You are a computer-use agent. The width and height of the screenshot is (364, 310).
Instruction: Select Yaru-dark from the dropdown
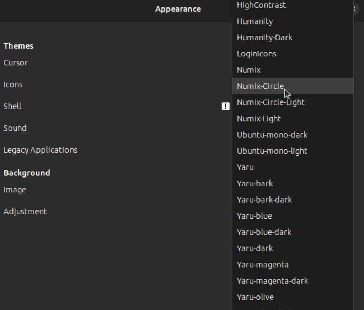[293, 248]
